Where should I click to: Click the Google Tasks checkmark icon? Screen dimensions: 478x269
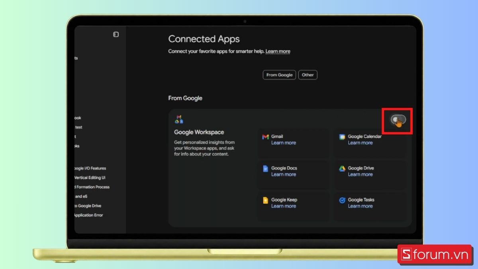(x=342, y=200)
